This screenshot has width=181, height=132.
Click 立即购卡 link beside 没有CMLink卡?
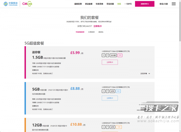coord(98,26)
